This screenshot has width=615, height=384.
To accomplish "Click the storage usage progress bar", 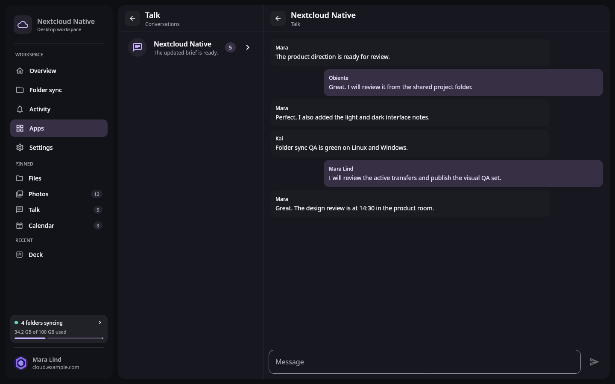I will tap(59, 338).
